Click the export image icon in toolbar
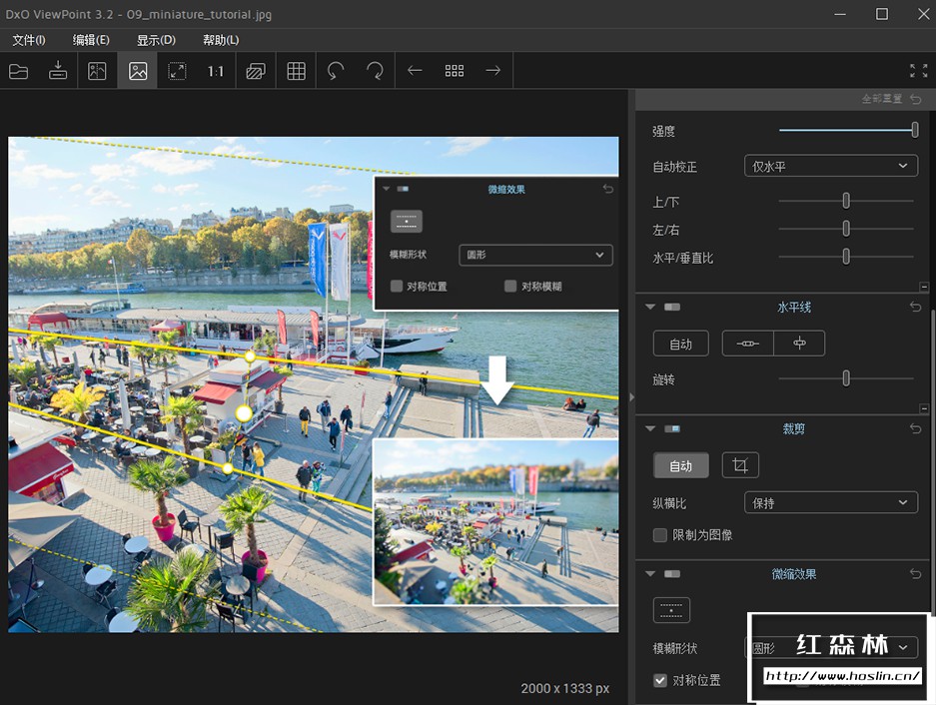Screen dimensions: 936x705 click(57, 70)
